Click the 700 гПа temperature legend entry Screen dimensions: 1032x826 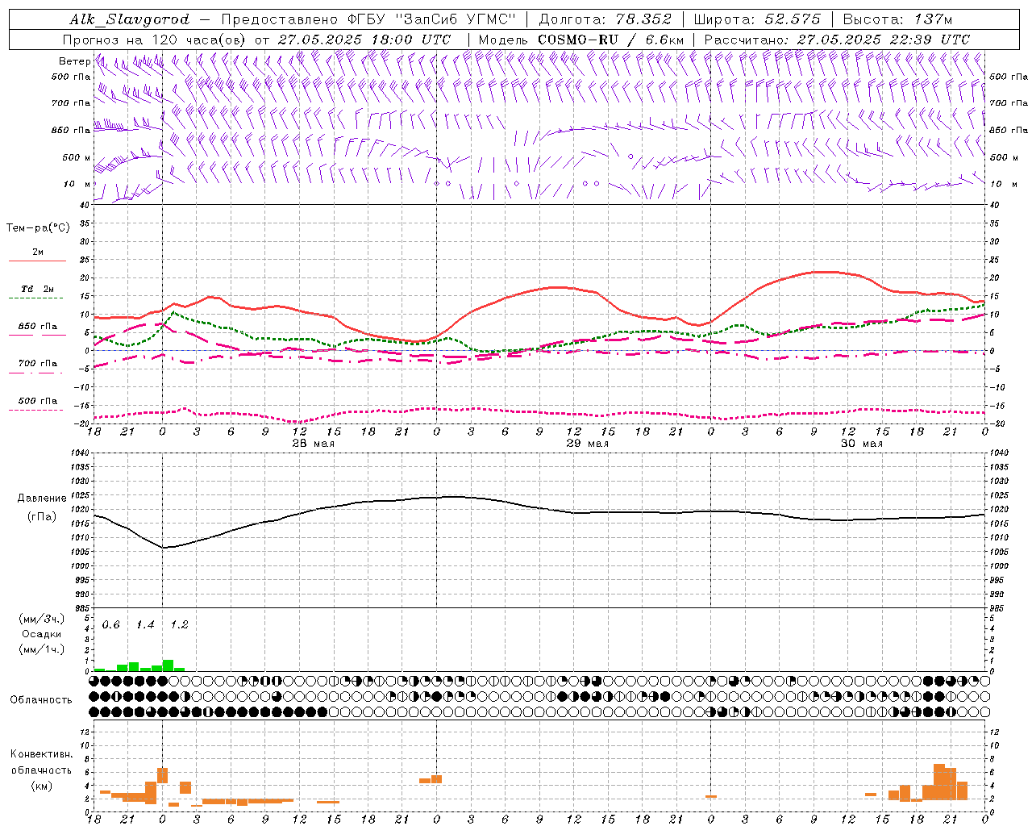37,363
